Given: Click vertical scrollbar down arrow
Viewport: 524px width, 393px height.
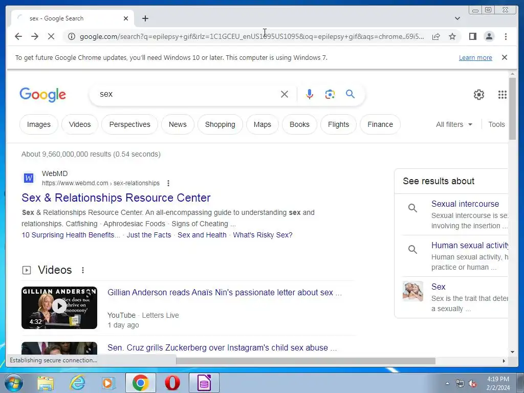Looking at the screenshot, I should click(512, 352).
